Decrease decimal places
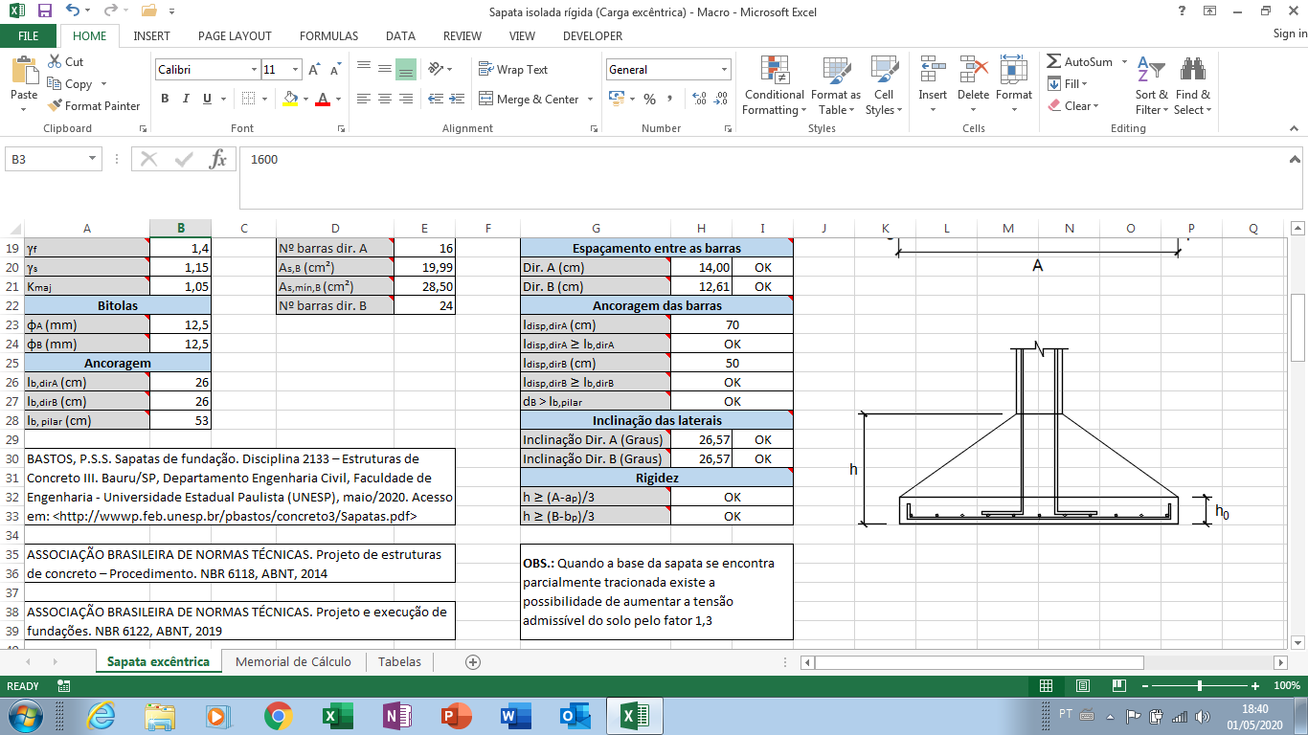 click(x=720, y=99)
